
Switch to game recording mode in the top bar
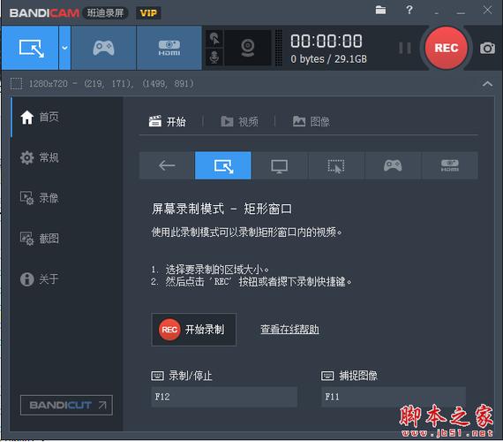pyautogui.click(x=103, y=48)
